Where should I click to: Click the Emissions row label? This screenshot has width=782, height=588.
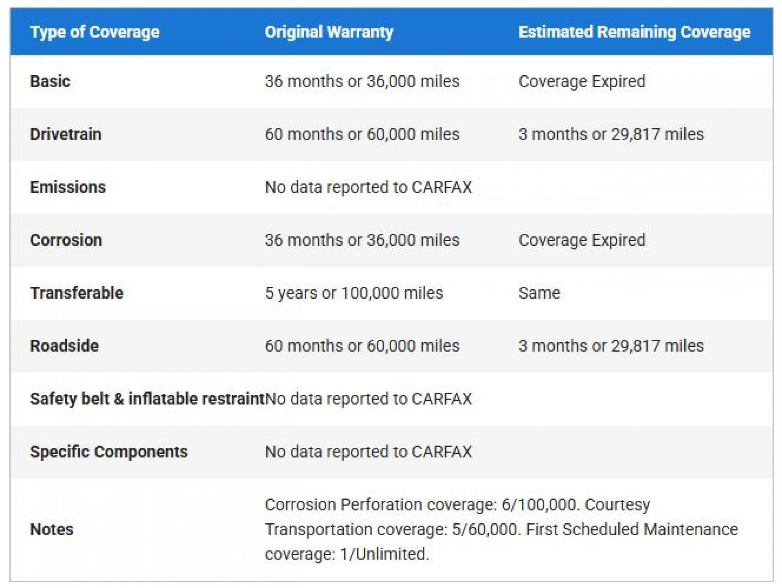(68, 187)
